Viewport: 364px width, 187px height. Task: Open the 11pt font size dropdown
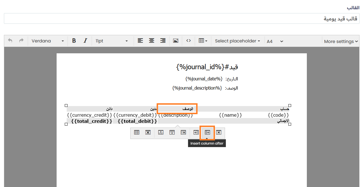pyautogui.click(x=112, y=41)
